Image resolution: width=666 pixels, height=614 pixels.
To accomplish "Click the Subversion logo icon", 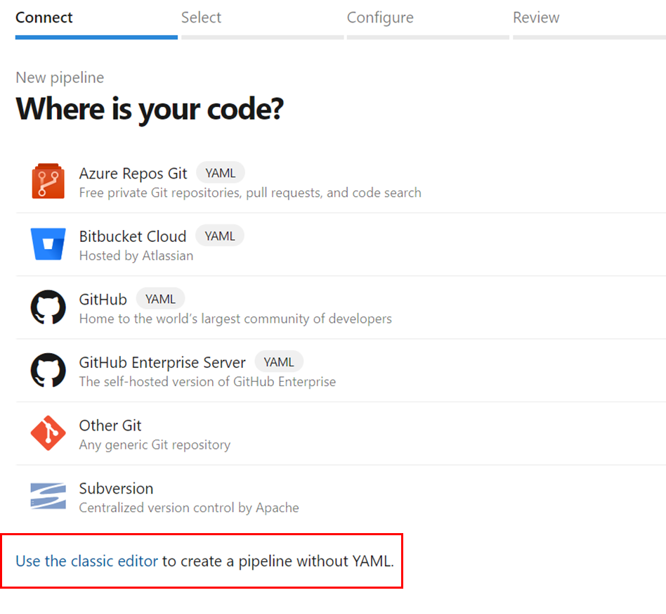I will click(48, 496).
